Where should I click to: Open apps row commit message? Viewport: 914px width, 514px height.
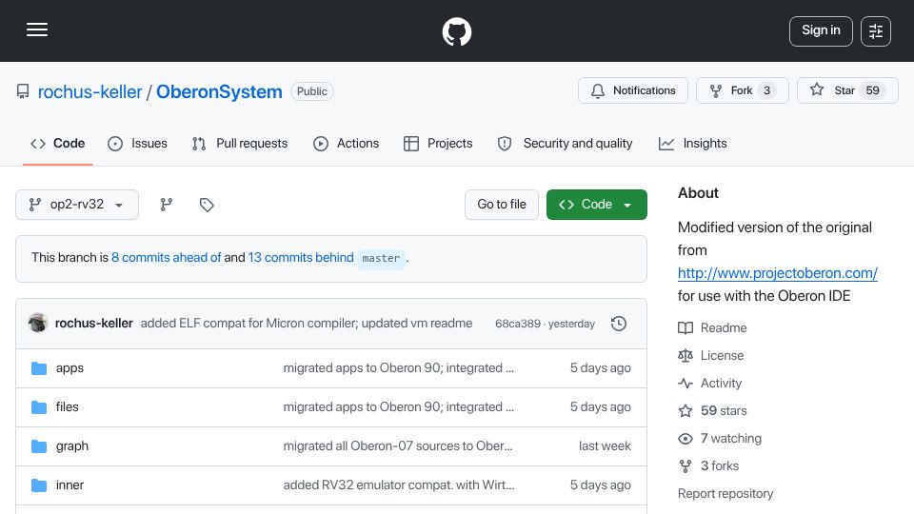(399, 368)
